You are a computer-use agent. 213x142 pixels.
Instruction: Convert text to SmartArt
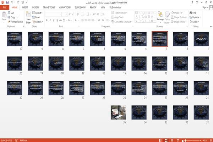click(x=122, y=22)
